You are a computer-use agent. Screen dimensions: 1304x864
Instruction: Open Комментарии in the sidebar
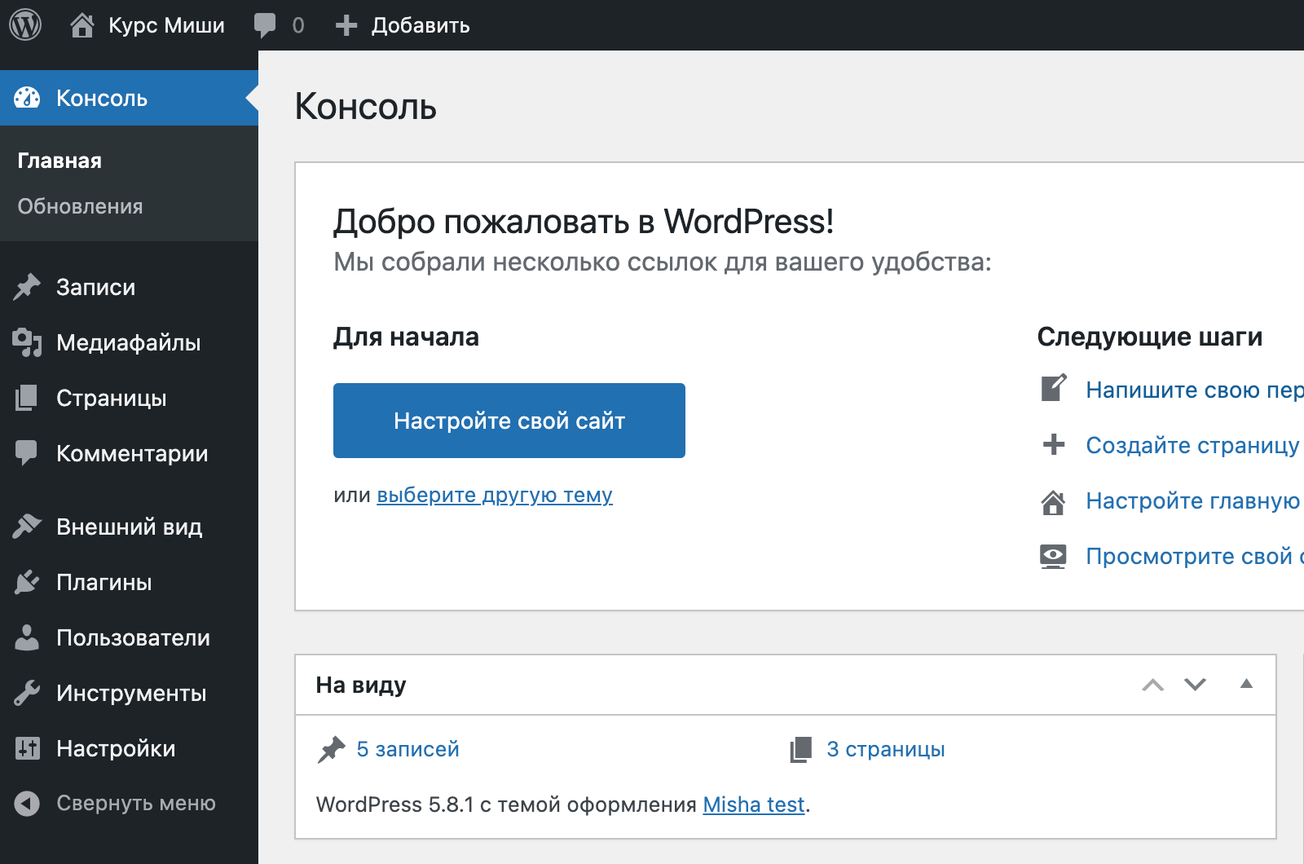point(129,453)
